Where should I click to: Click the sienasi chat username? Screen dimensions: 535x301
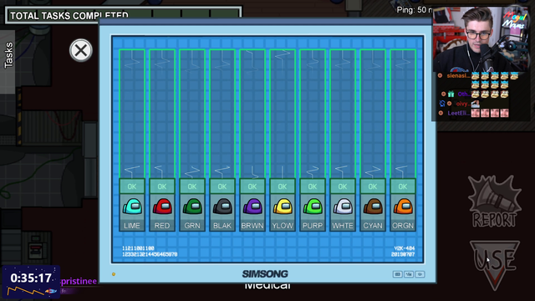tap(458, 75)
